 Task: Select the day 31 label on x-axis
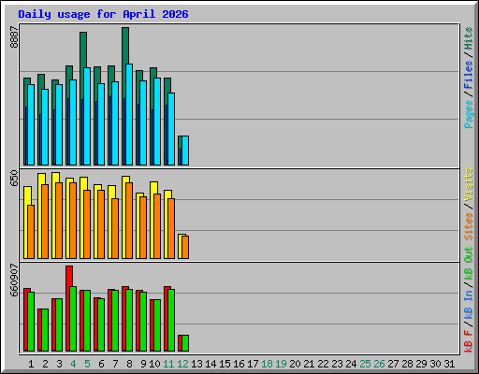(x=449, y=364)
